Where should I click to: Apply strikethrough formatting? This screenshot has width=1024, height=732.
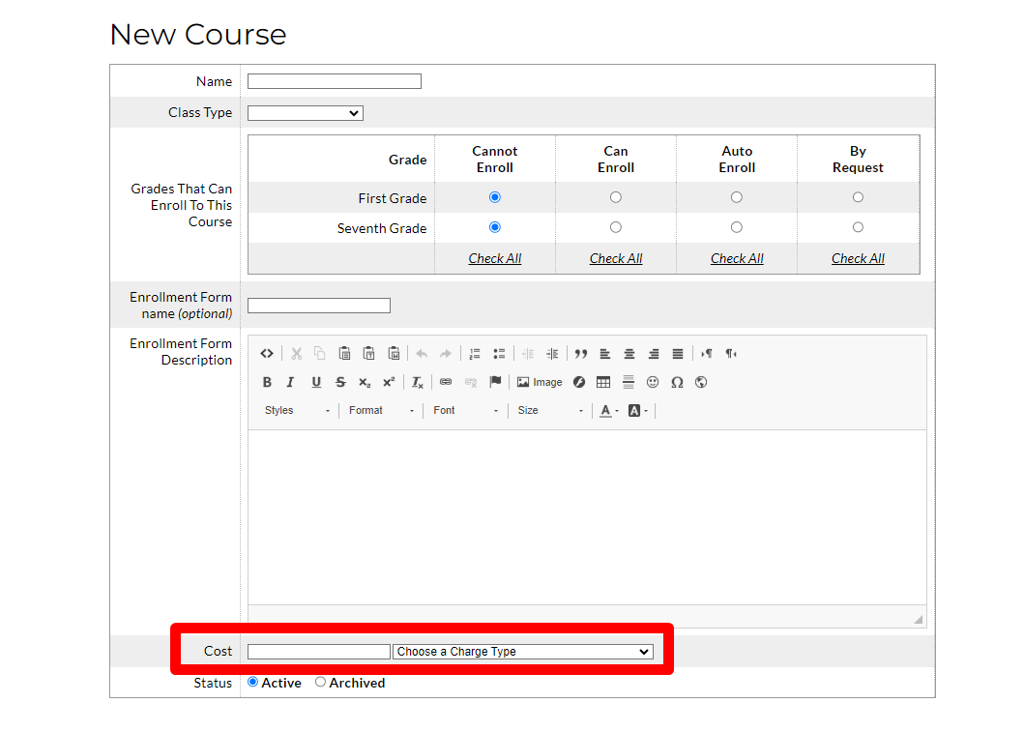point(339,381)
